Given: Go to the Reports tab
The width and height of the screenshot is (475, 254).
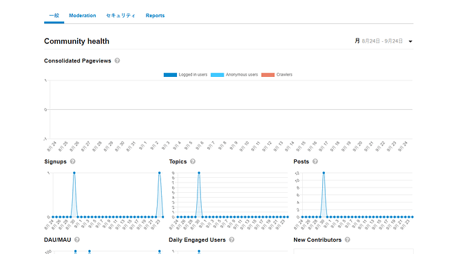Looking at the screenshot, I should [155, 15].
